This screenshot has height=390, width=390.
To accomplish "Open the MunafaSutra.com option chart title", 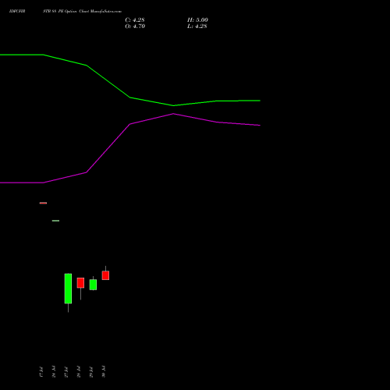I will tap(82, 12).
